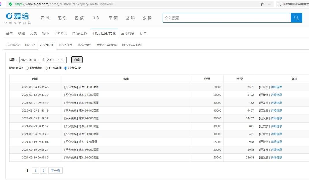Click the bookmark star icon in address bar
309x180 pixels.
pyautogui.click(x=262, y=4)
